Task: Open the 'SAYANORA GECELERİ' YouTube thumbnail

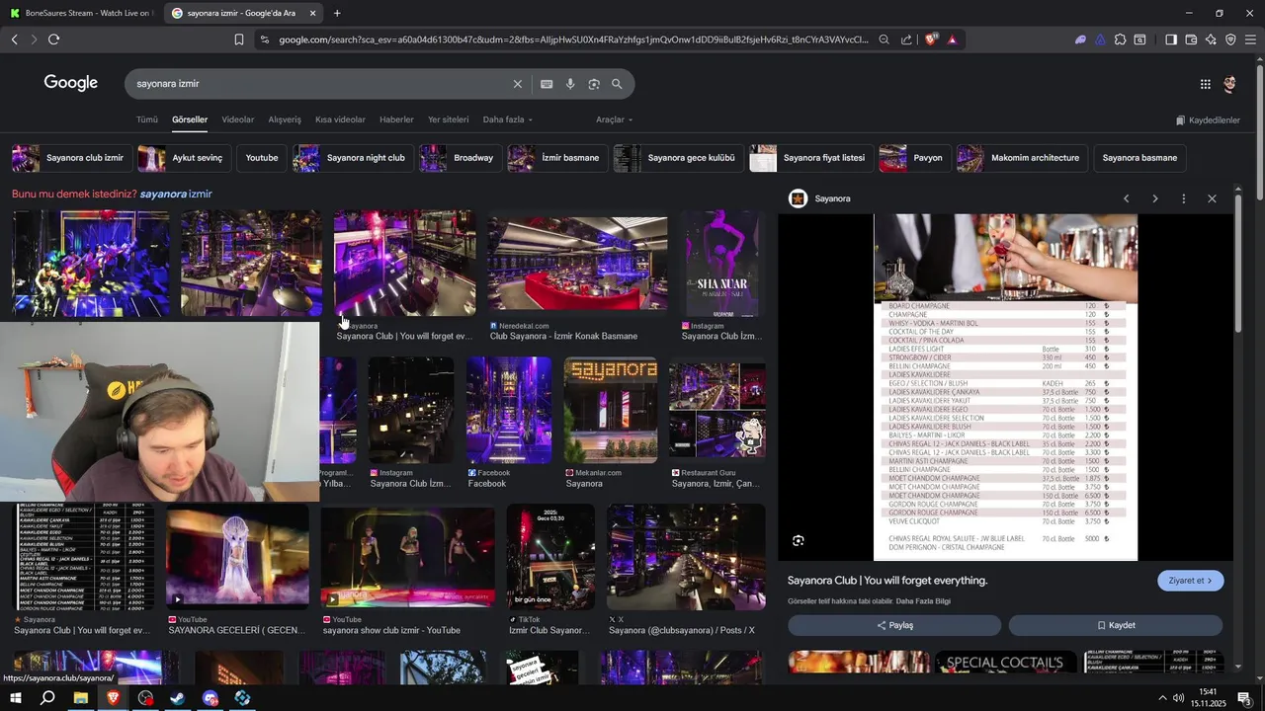Action: 237,556
